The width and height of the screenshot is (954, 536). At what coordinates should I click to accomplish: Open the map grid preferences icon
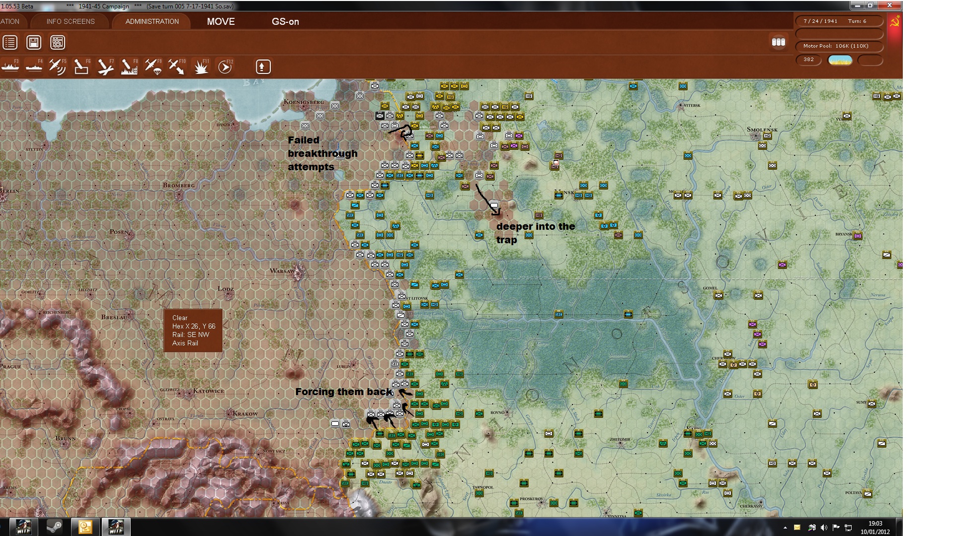point(58,43)
